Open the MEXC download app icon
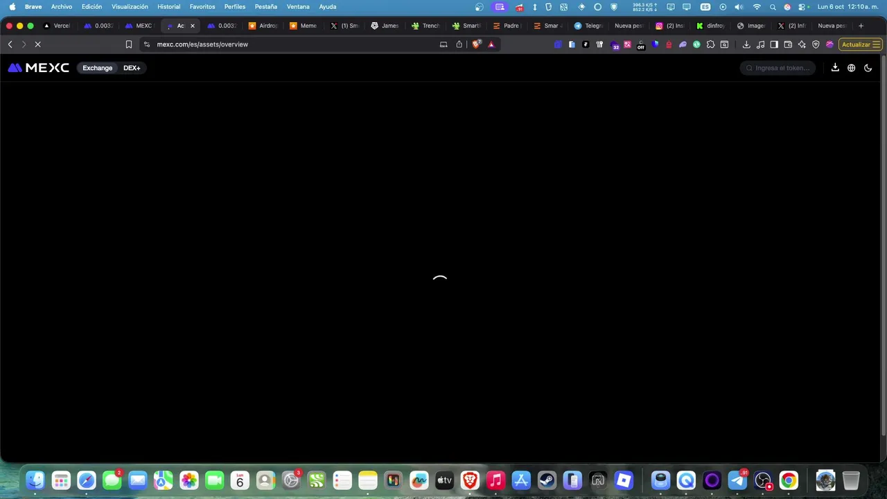This screenshot has width=887, height=499. [x=835, y=68]
